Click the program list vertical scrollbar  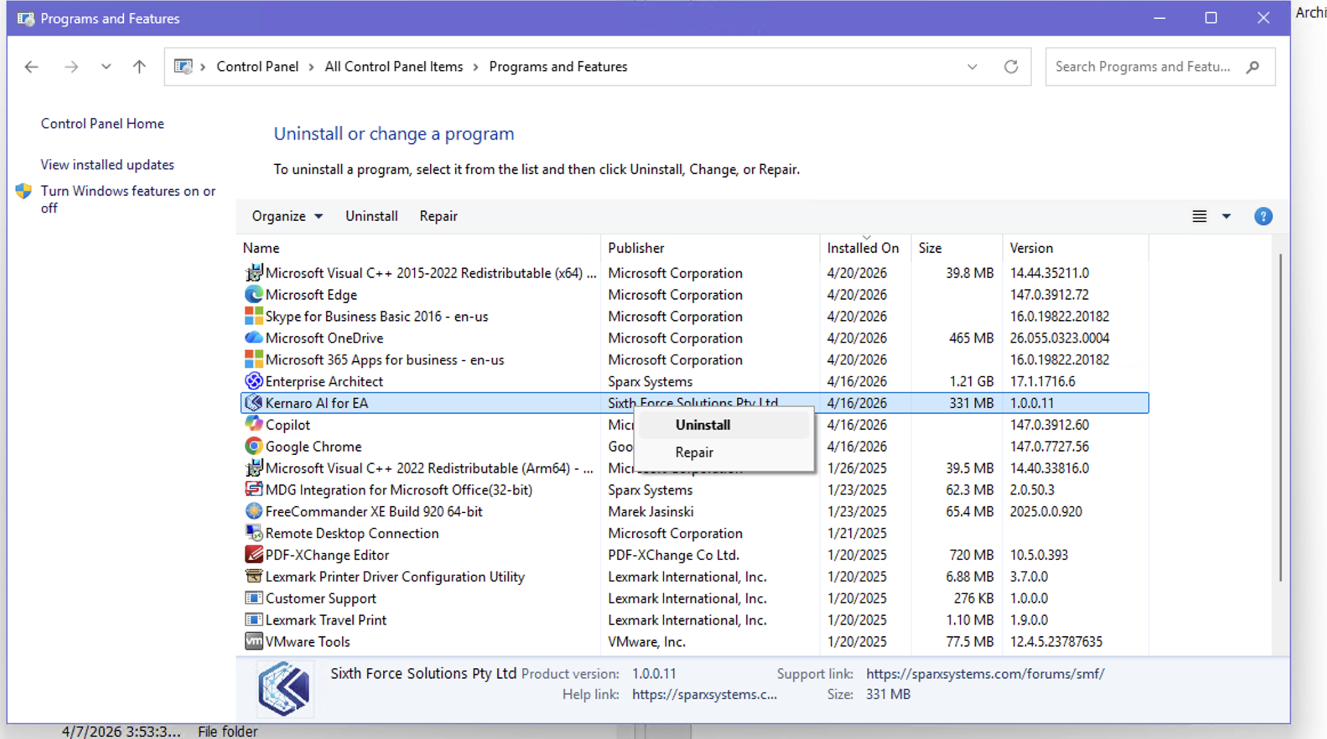tap(1280, 418)
